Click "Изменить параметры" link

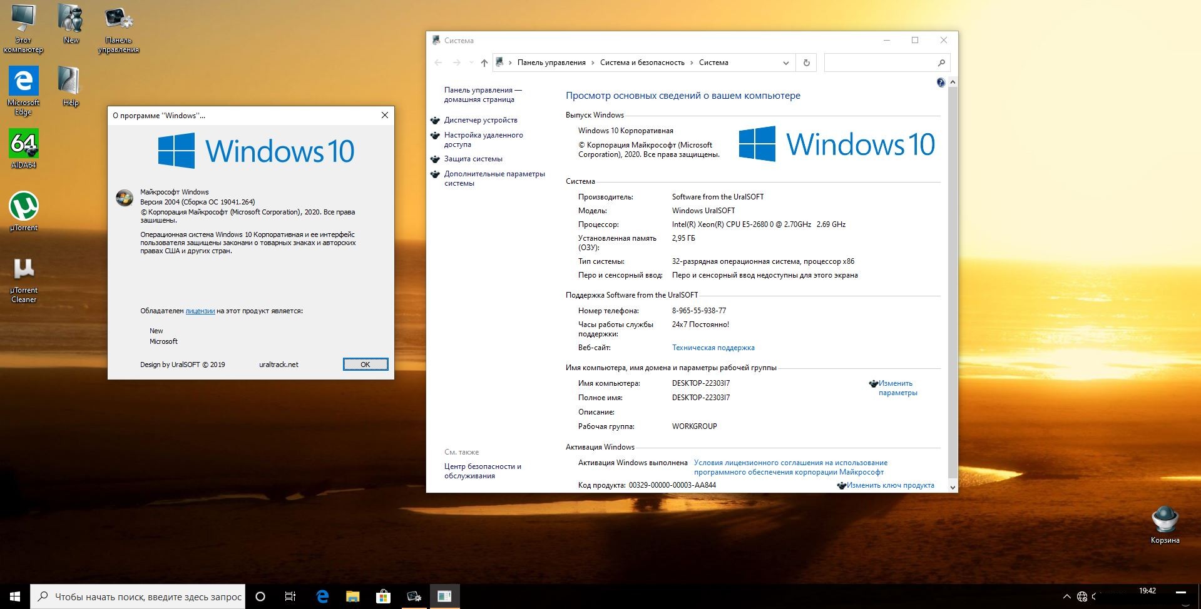[x=897, y=388]
